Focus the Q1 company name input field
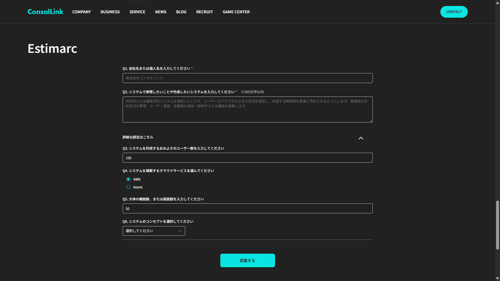Image resolution: width=500 pixels, height=281 pixels. [247, 78]
